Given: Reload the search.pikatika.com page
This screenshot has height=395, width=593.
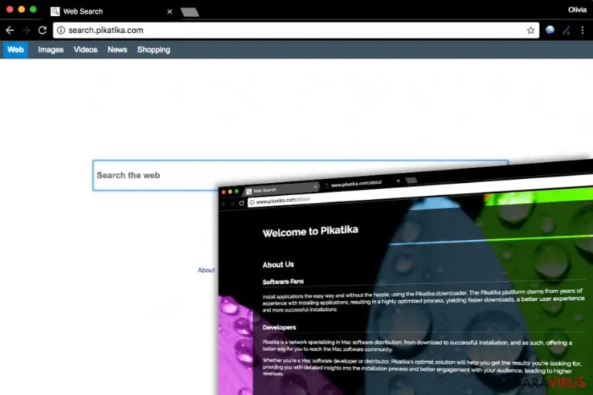Looking at the screenshot, I should tap(42, 30).
